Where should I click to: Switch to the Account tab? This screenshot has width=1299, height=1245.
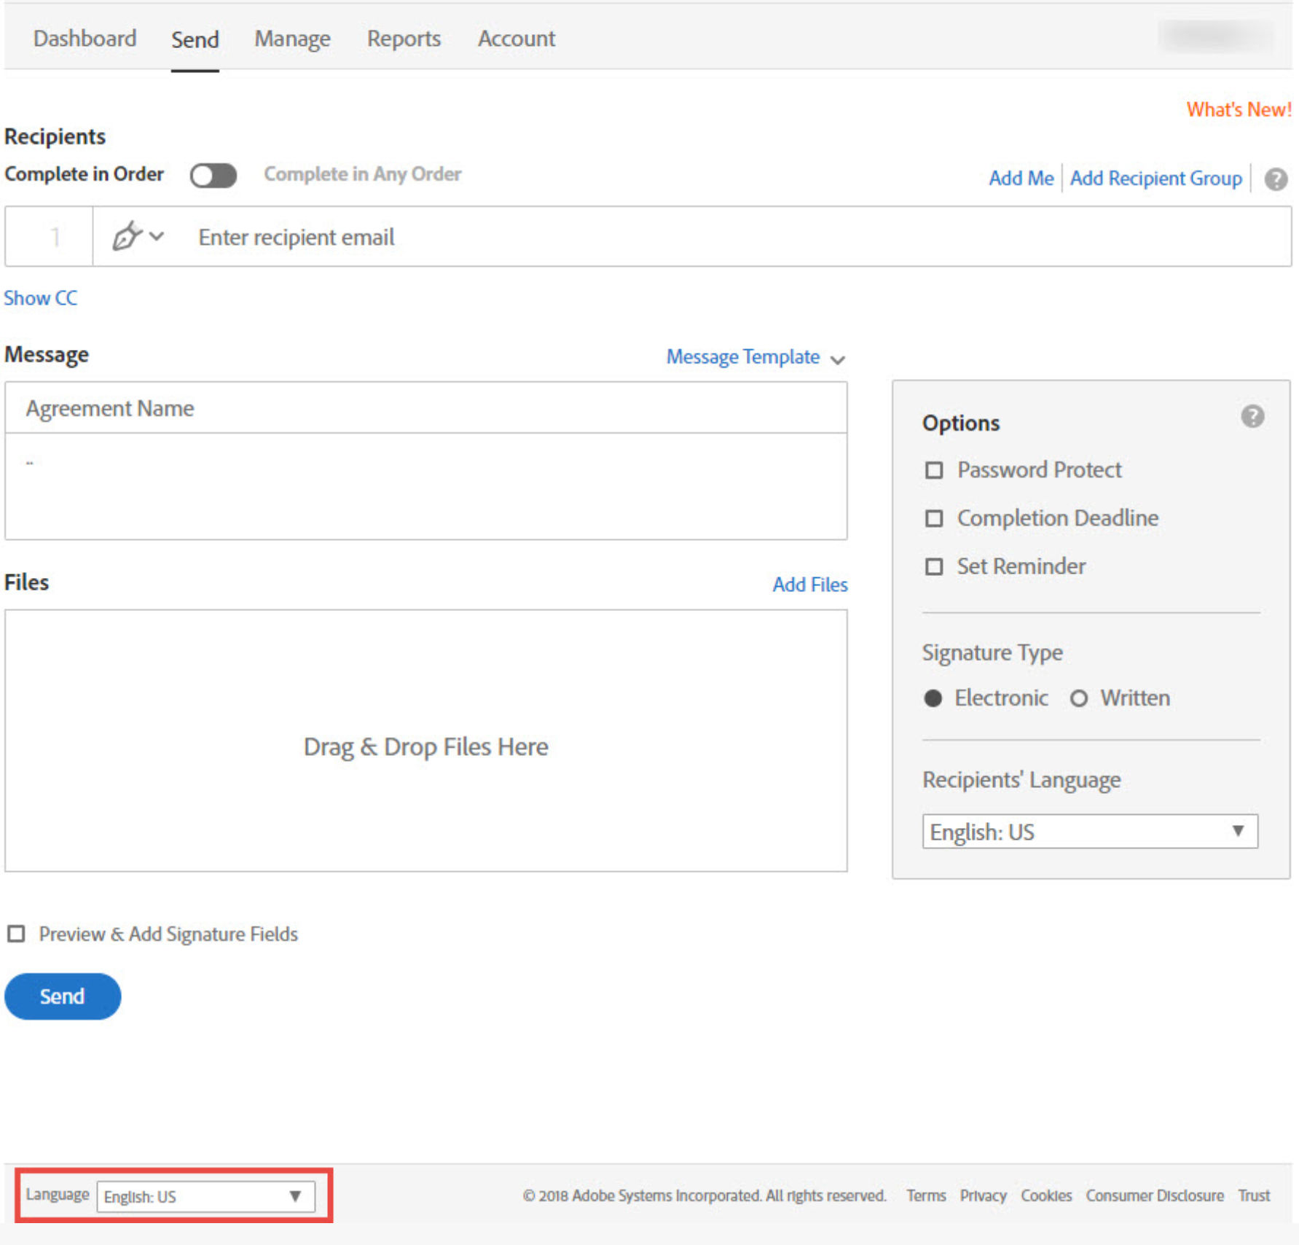point(517,39)
